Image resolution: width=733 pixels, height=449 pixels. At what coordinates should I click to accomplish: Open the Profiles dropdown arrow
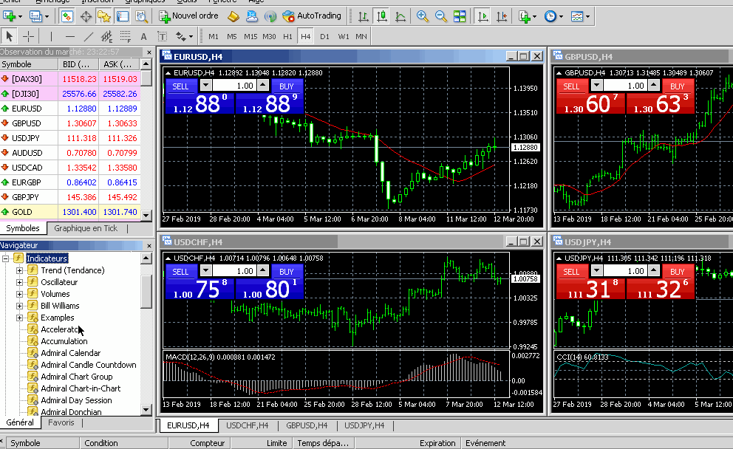coord(47,17)
